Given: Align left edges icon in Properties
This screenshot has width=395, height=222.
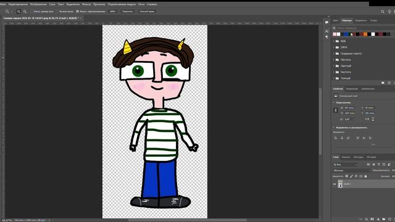Looking at the screenshot, I should pos(336,138).
